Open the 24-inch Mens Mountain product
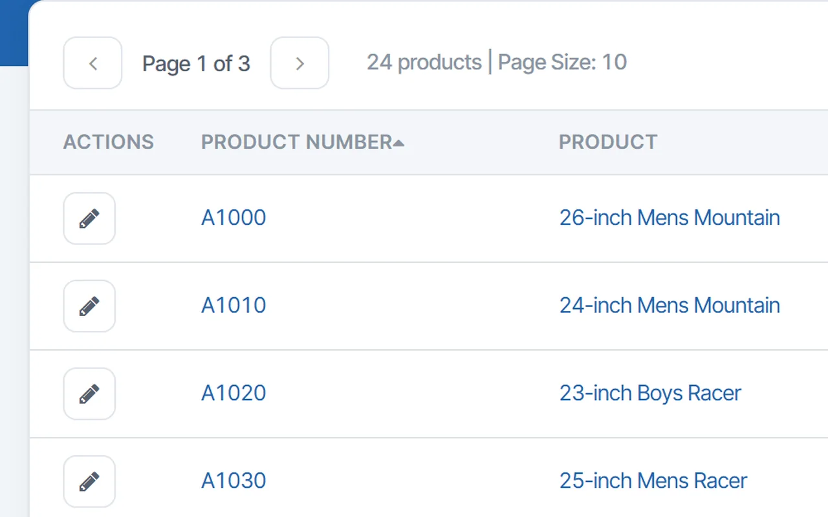Screen dimensions: 828x517 (670, 306)
